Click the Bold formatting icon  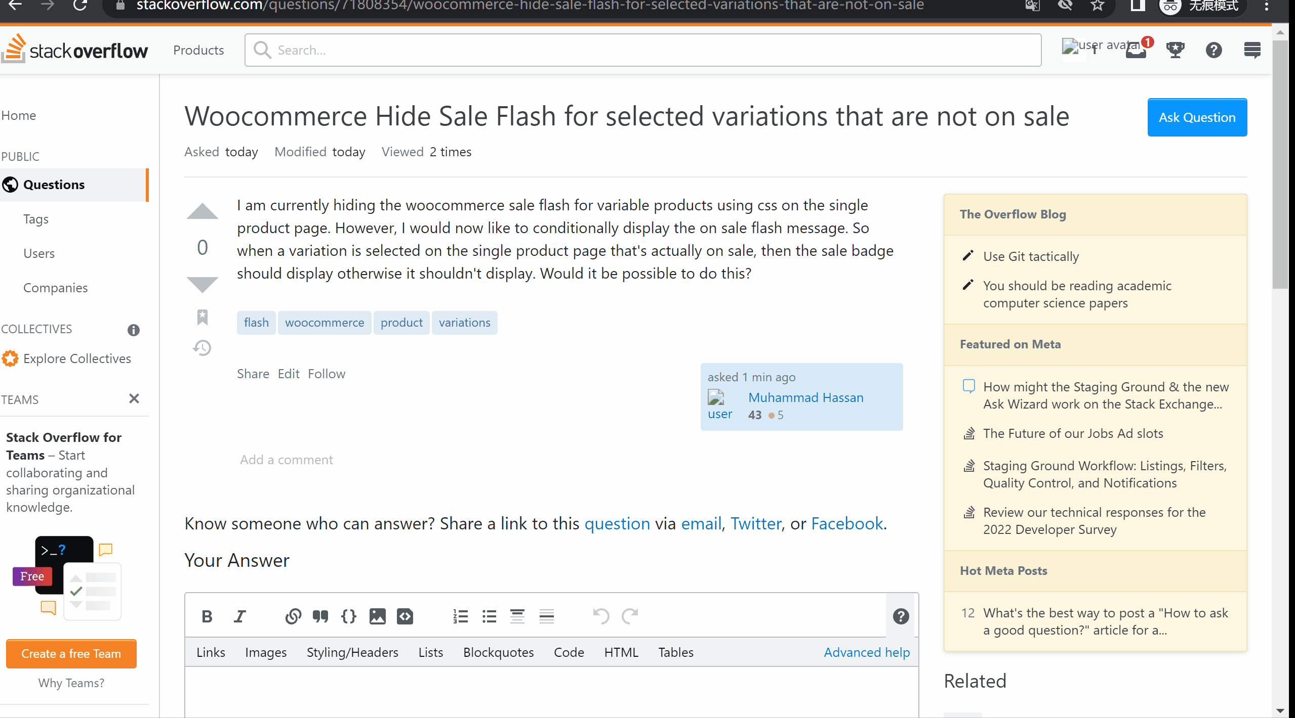[x=207, y=616]
